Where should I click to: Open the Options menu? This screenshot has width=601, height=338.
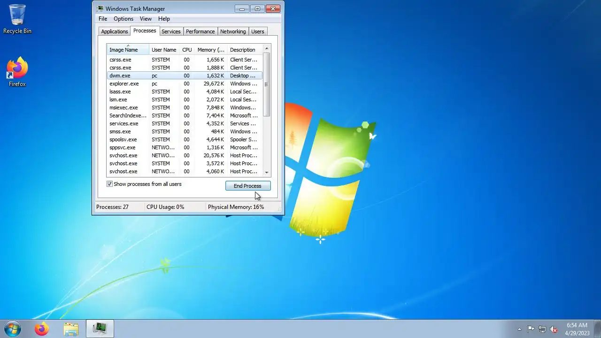tap(123, 19)
